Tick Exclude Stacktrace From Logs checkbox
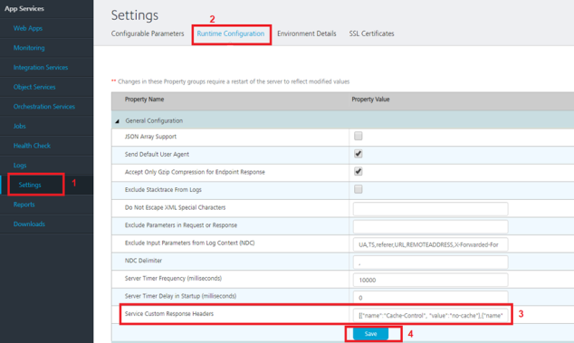574x343 pixels. point(358,189)
